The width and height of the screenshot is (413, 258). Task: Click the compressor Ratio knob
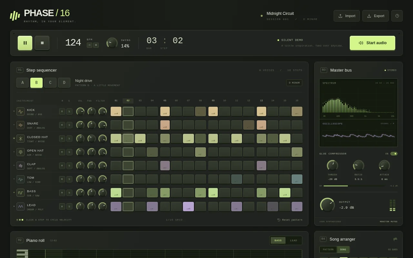358,165
